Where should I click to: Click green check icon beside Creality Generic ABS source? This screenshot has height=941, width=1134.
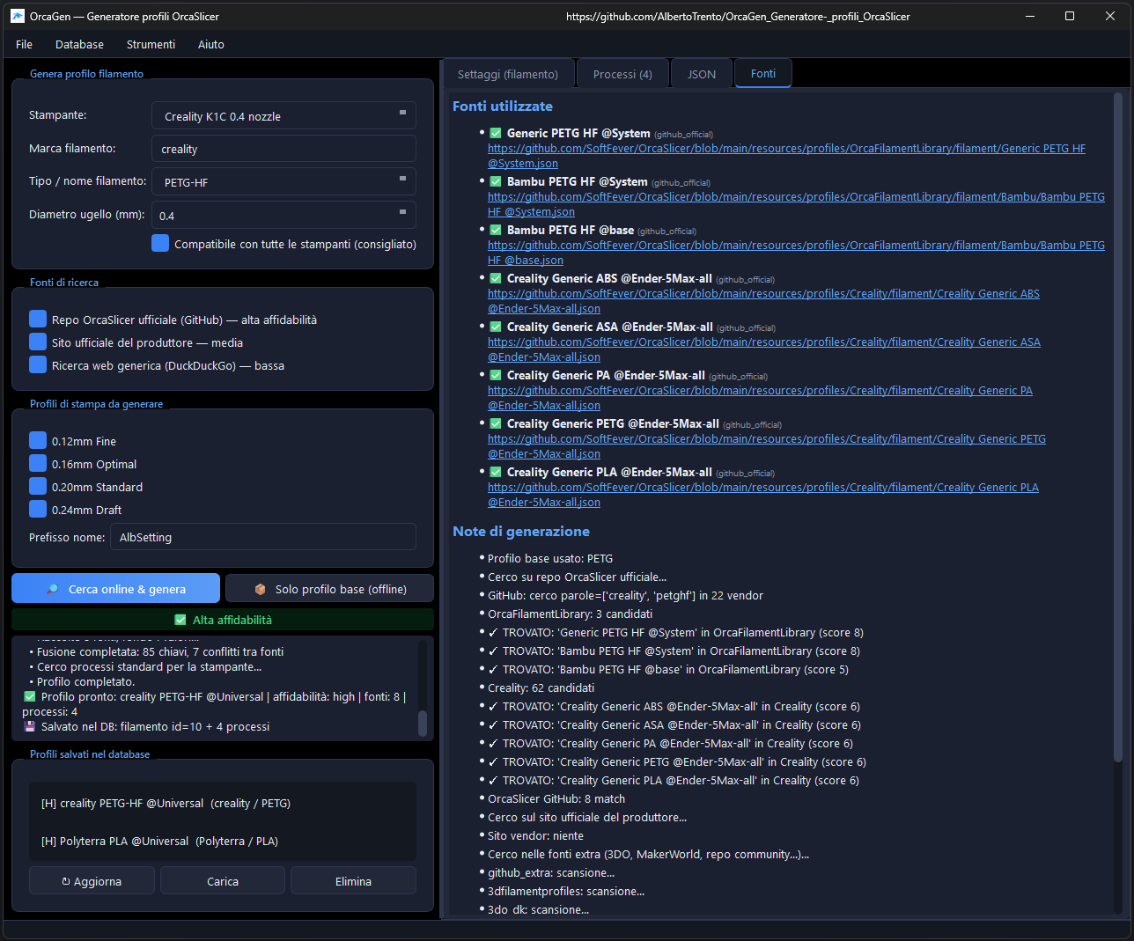[x=496, y=278]
